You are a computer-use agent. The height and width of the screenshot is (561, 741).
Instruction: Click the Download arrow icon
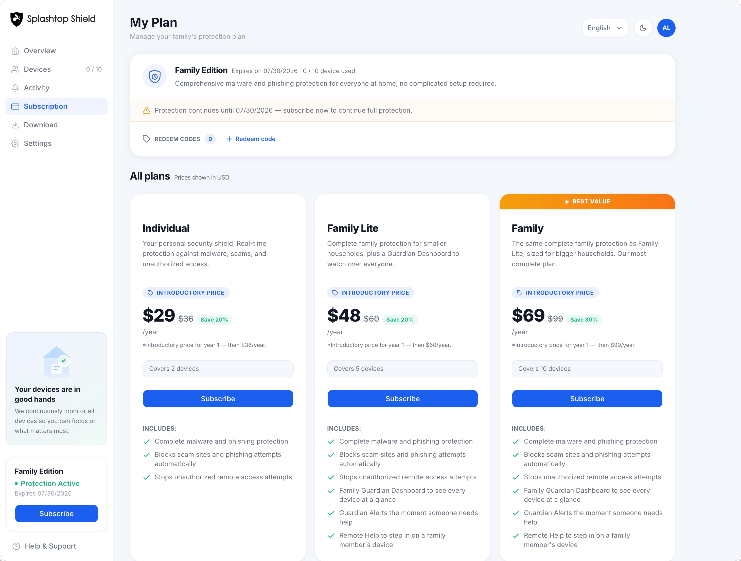15,125
